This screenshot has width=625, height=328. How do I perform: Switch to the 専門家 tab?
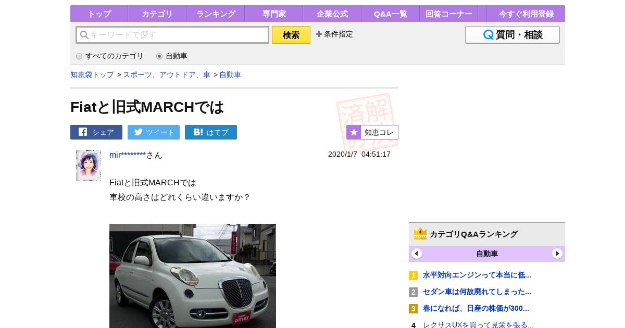(274, 14)
